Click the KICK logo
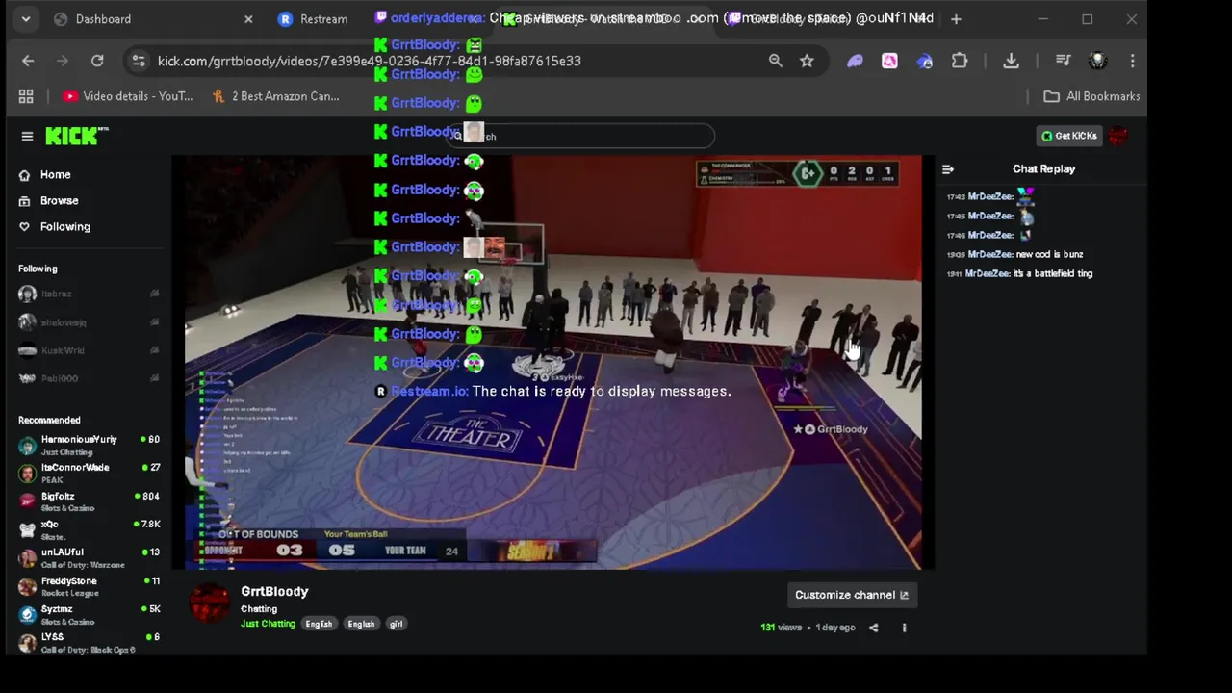 tap(76, 136)
